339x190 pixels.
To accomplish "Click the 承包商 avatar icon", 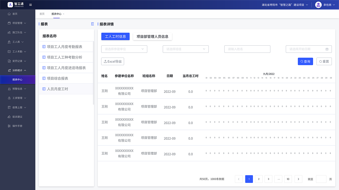I will click(318, 4).
